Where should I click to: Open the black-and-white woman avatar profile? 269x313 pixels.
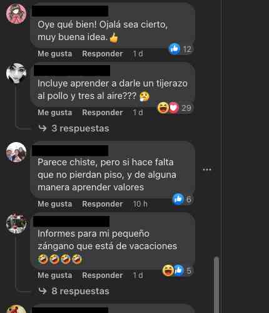pyautogui.click(x=16, y=73)
